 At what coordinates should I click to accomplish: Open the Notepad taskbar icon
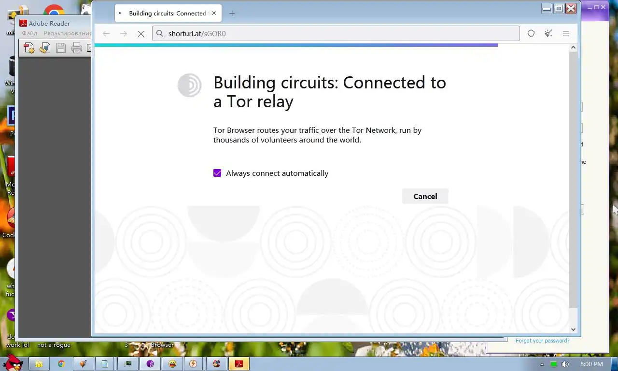click(105, 364)
